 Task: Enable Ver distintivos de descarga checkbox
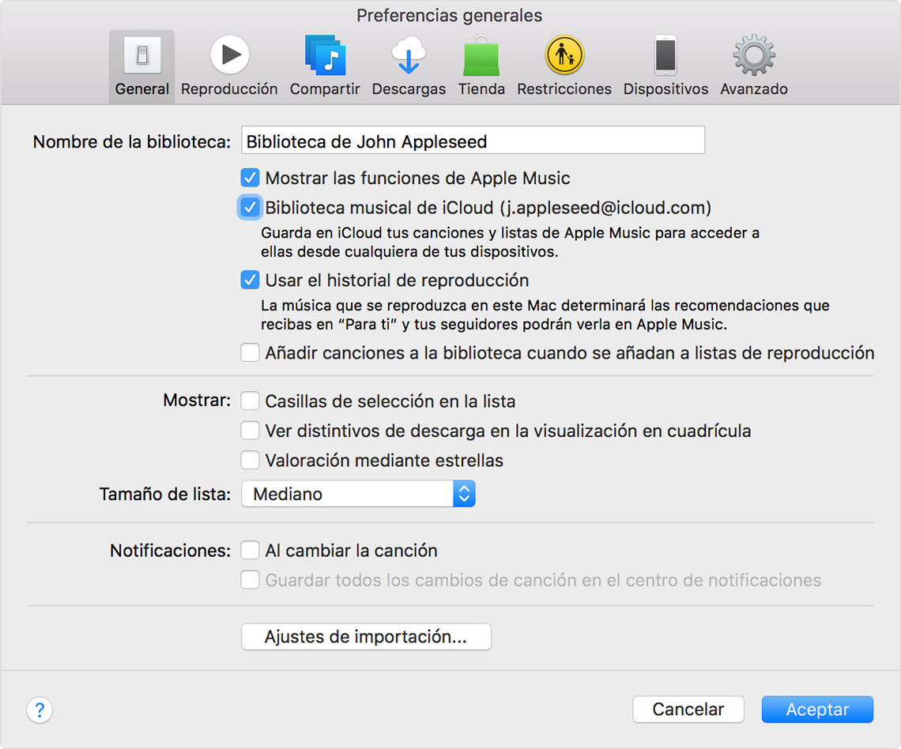point(250,431)
